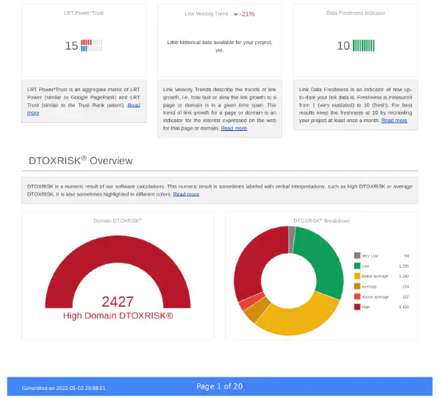Click the Above average legend label

pos(375,296)
